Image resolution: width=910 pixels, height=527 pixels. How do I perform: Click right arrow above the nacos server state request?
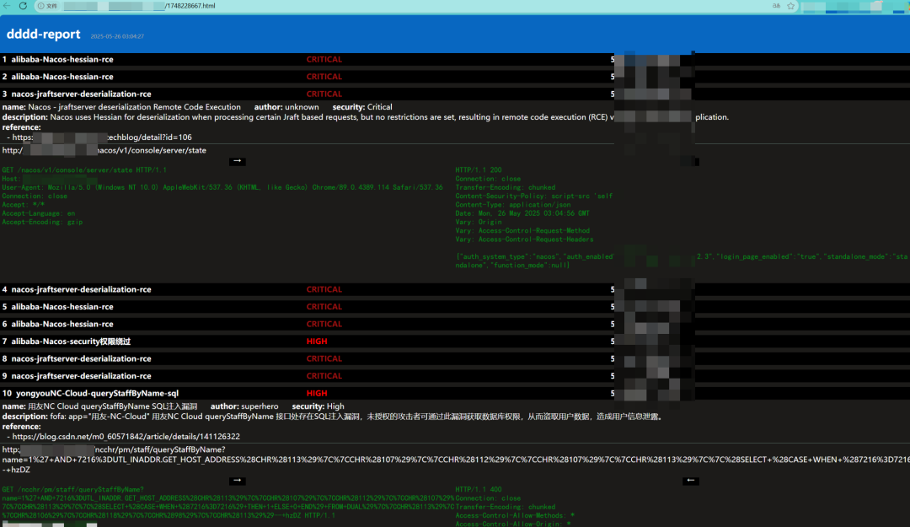pyautogui.click(x=237, y=161)
